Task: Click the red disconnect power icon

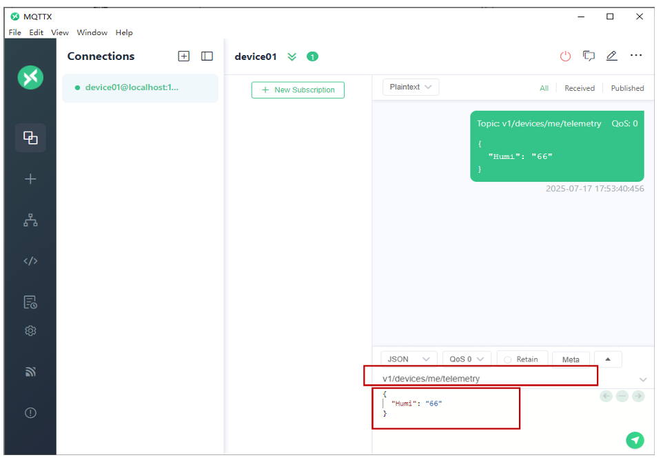Action: tap(565, 56)
